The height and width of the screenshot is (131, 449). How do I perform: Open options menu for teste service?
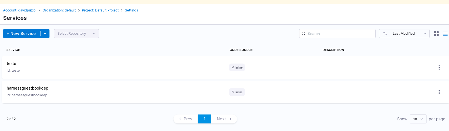[x=439, y=67]
